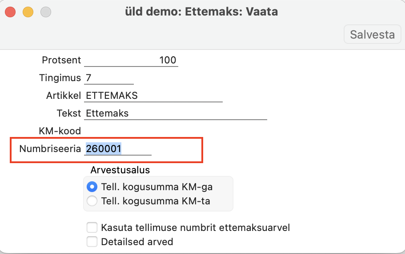This screenshot has width=405, height=254.
Task: Click the KM-kood label text
Action: click(60, 131)
